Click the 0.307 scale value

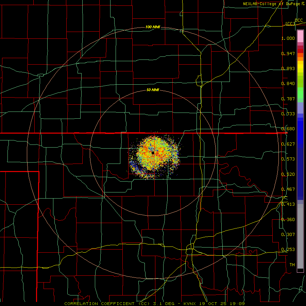(288, 235)
